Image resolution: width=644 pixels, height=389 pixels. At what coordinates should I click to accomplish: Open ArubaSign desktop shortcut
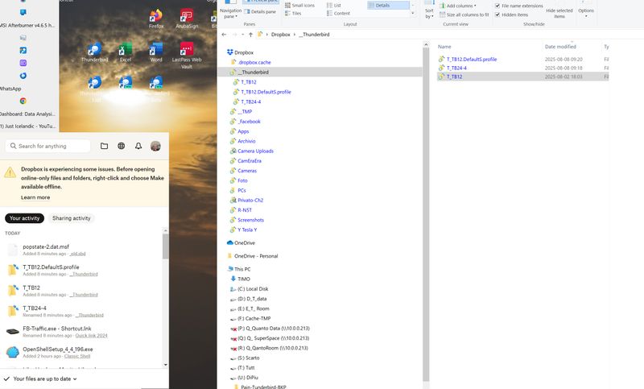click(187, 19)
